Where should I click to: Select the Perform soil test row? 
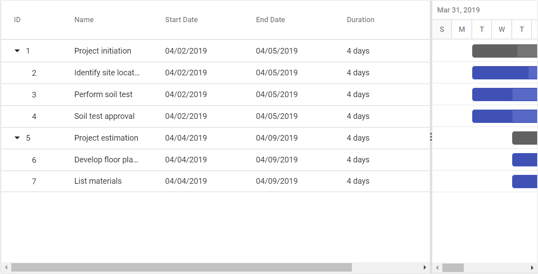pyautogui.click(x=216, y=95)
